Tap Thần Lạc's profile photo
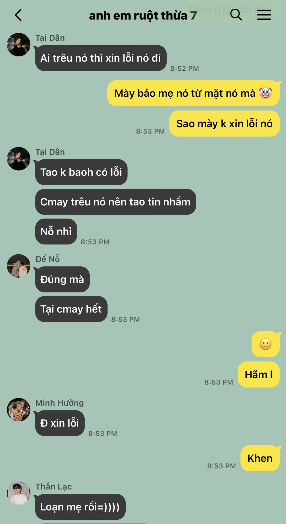 tap(19, 493)
